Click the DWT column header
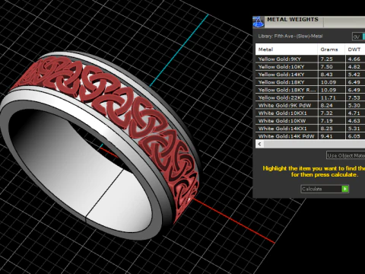Screen dimensions: 365x274 pos(355,49)
